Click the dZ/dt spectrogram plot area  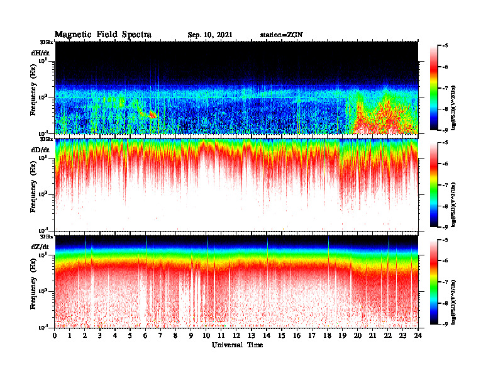[x=236, y=282]
